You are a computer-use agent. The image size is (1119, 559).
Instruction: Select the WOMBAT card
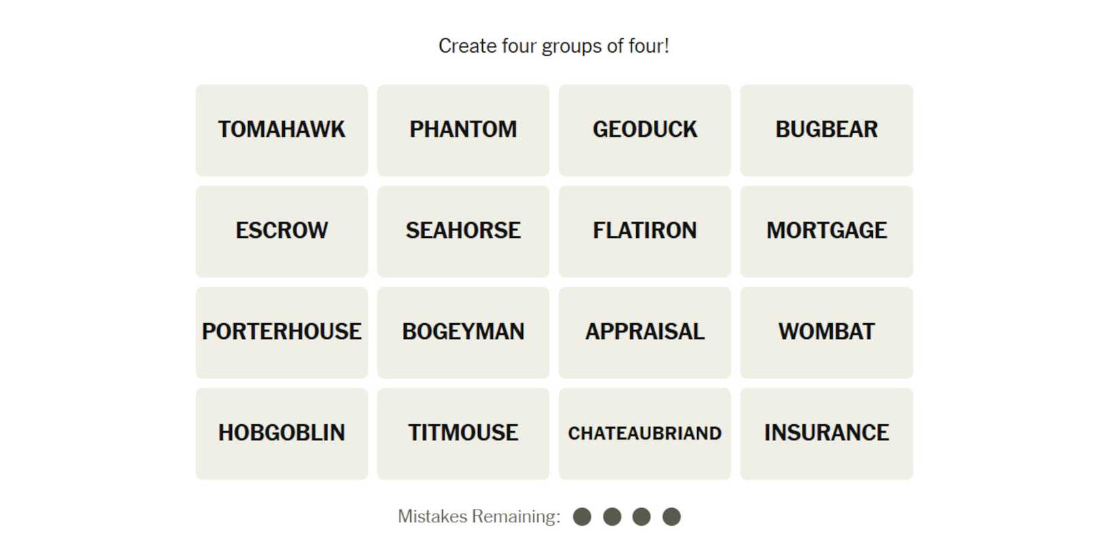point(826,332)
